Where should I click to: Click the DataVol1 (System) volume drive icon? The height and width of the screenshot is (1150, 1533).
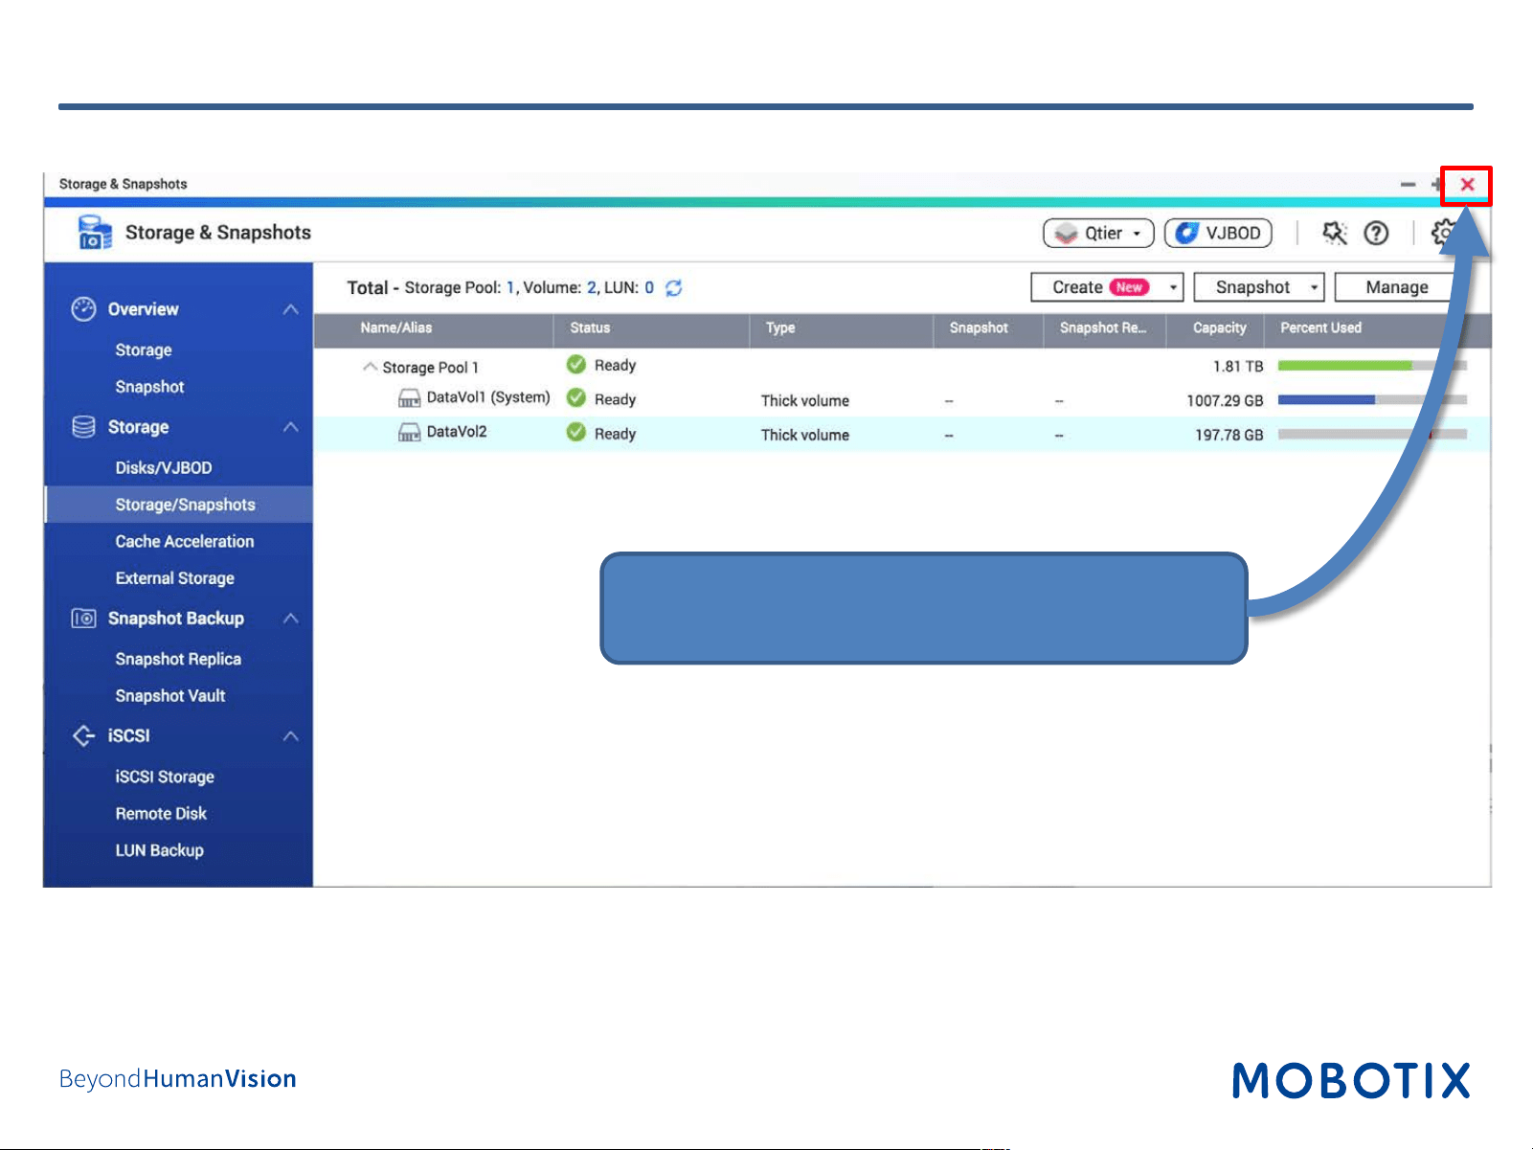point(409,398)
